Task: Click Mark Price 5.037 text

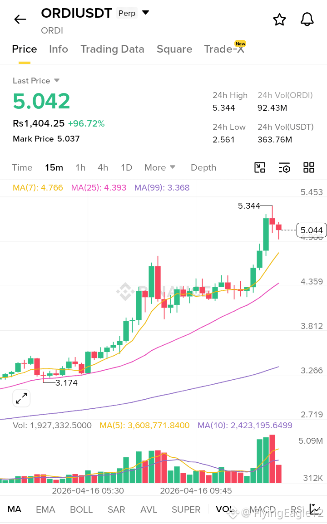Action: point(46,139)
